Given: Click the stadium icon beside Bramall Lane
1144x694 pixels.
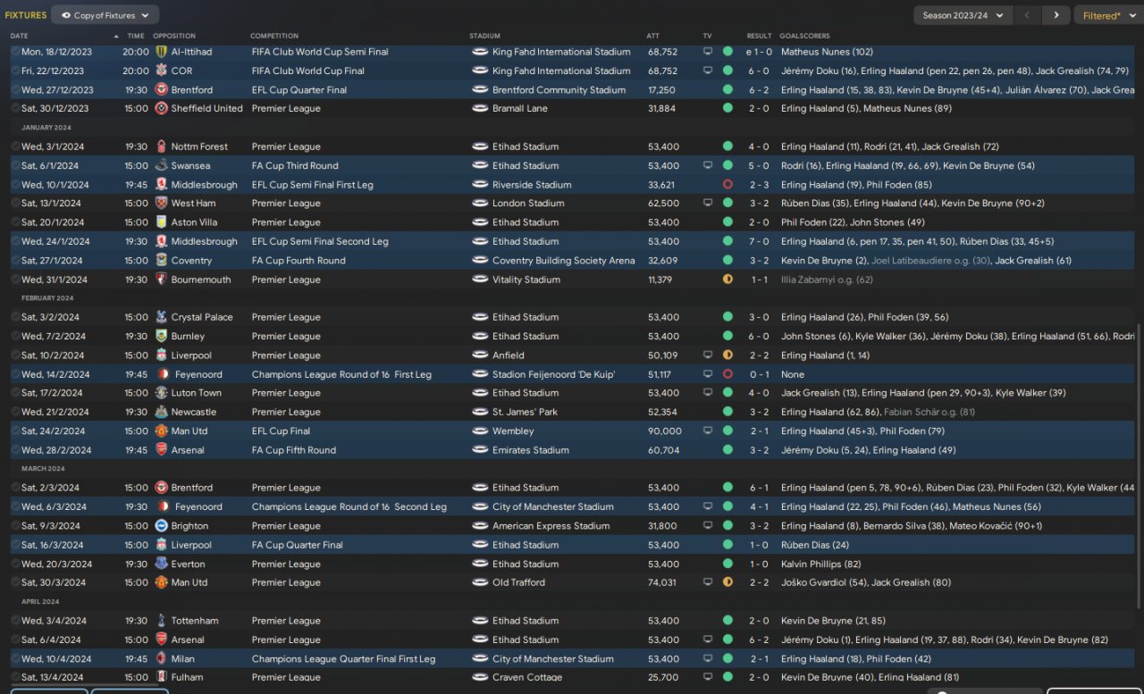Looking at the screenshot, I should click(480, 108).
